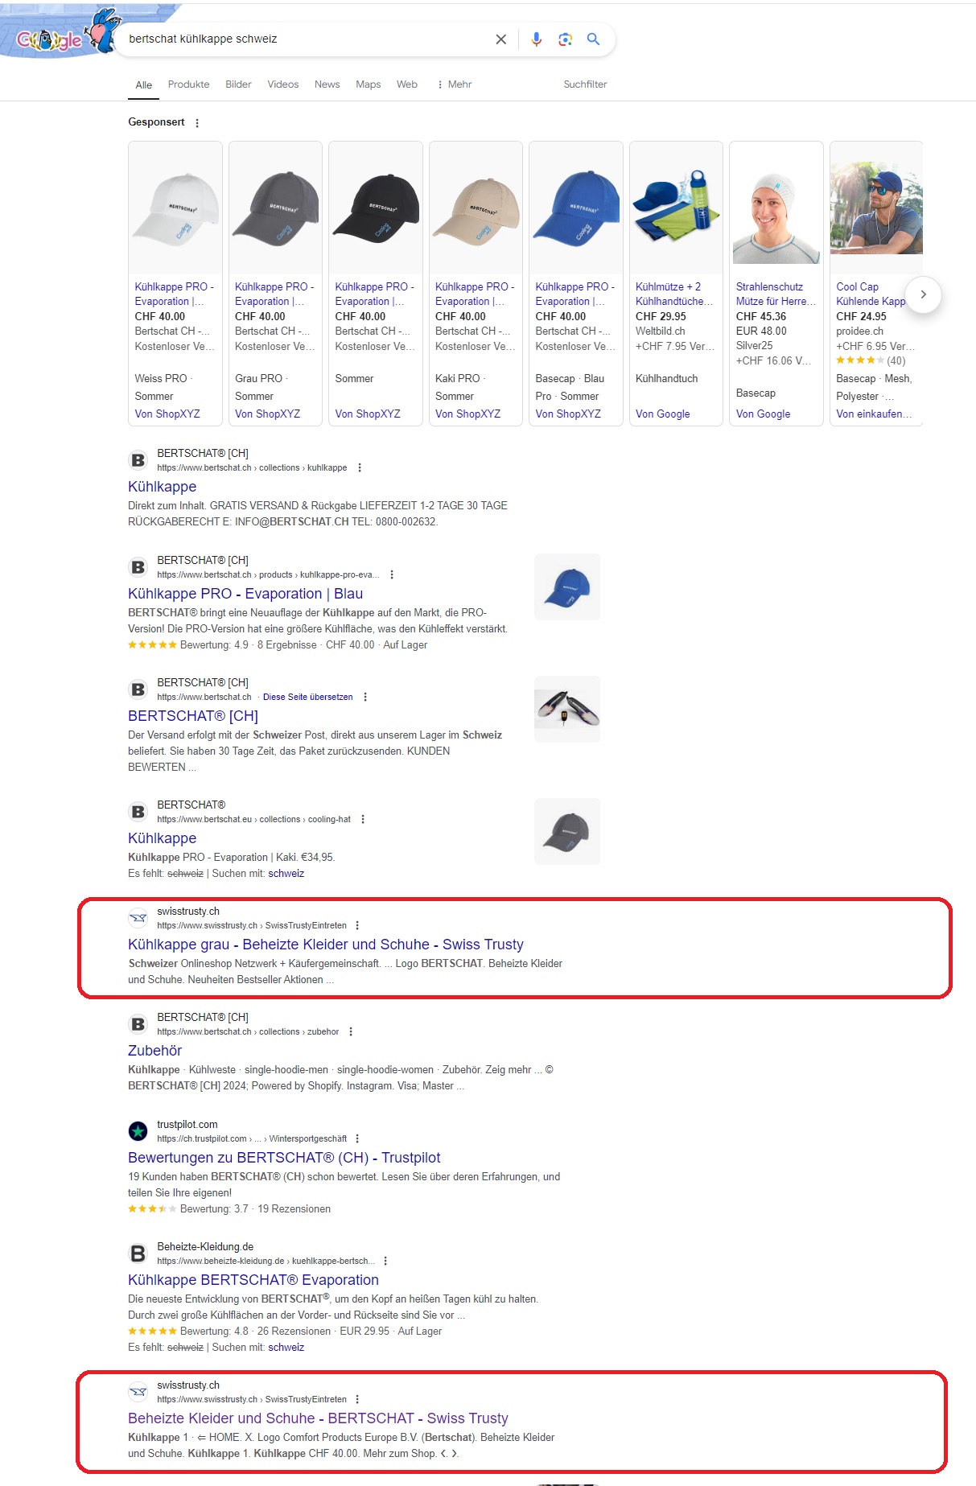Open Kühlkappe PRO - Evaporation | Blau result
Viewport: 976px width, 1486px height.
(x=245, y=594)
